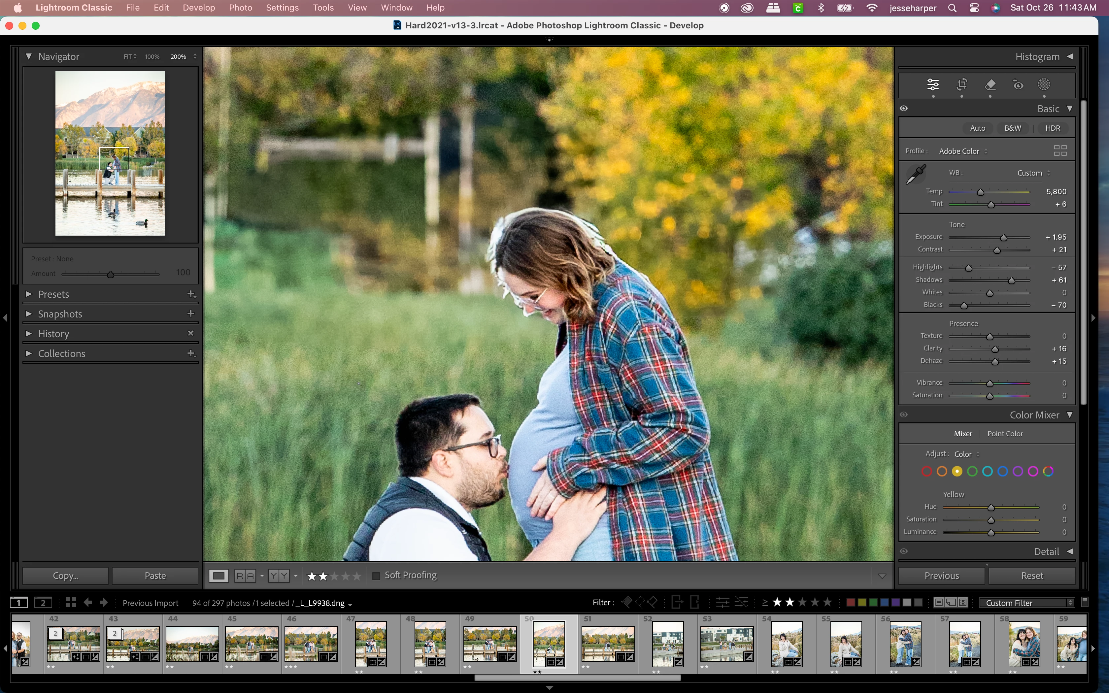Screen dimensions: 1109x693
Task: Toggle Basic panel visibility eye
Action: click(x=904, y=109)
